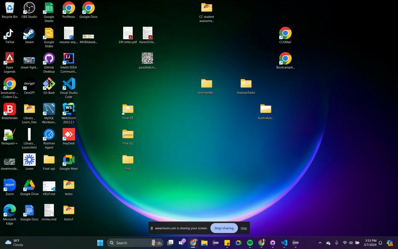Launch OBS Studio from the desktop

[x=29, y=10]
